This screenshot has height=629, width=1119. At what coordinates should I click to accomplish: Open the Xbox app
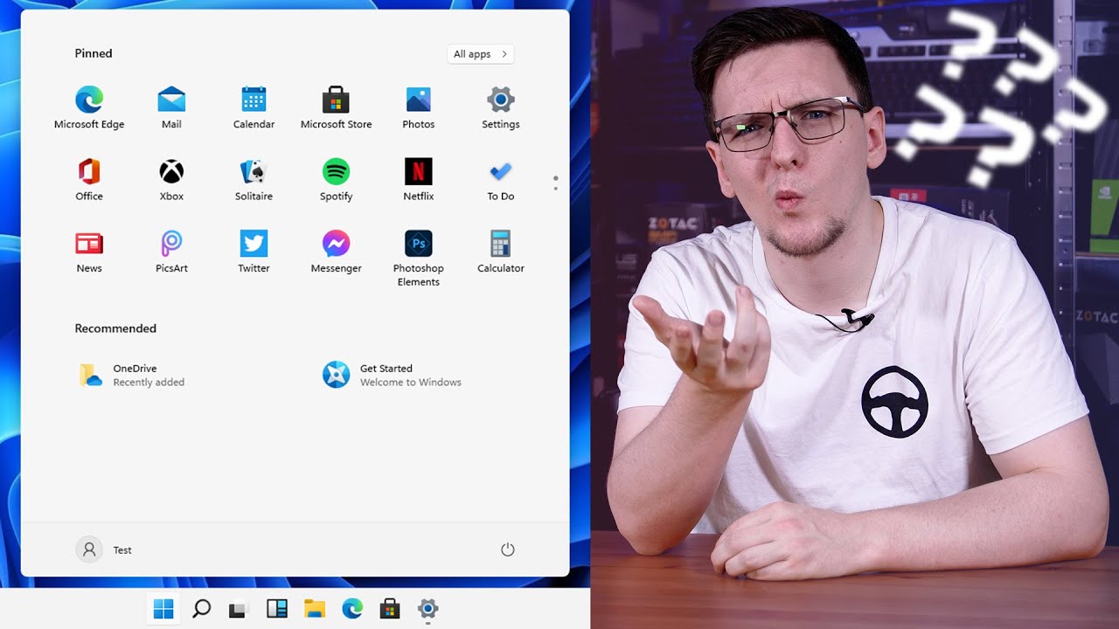click(171, 179)
